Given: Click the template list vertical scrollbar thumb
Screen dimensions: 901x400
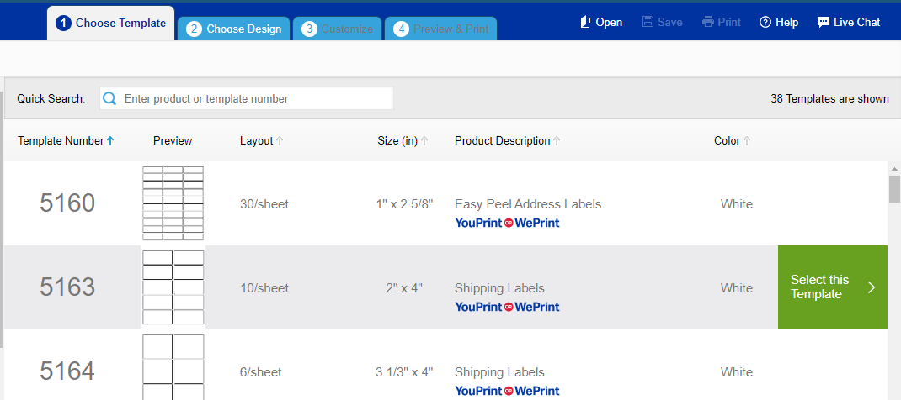Looking at the screenshot, I should [x=894, y=188].
